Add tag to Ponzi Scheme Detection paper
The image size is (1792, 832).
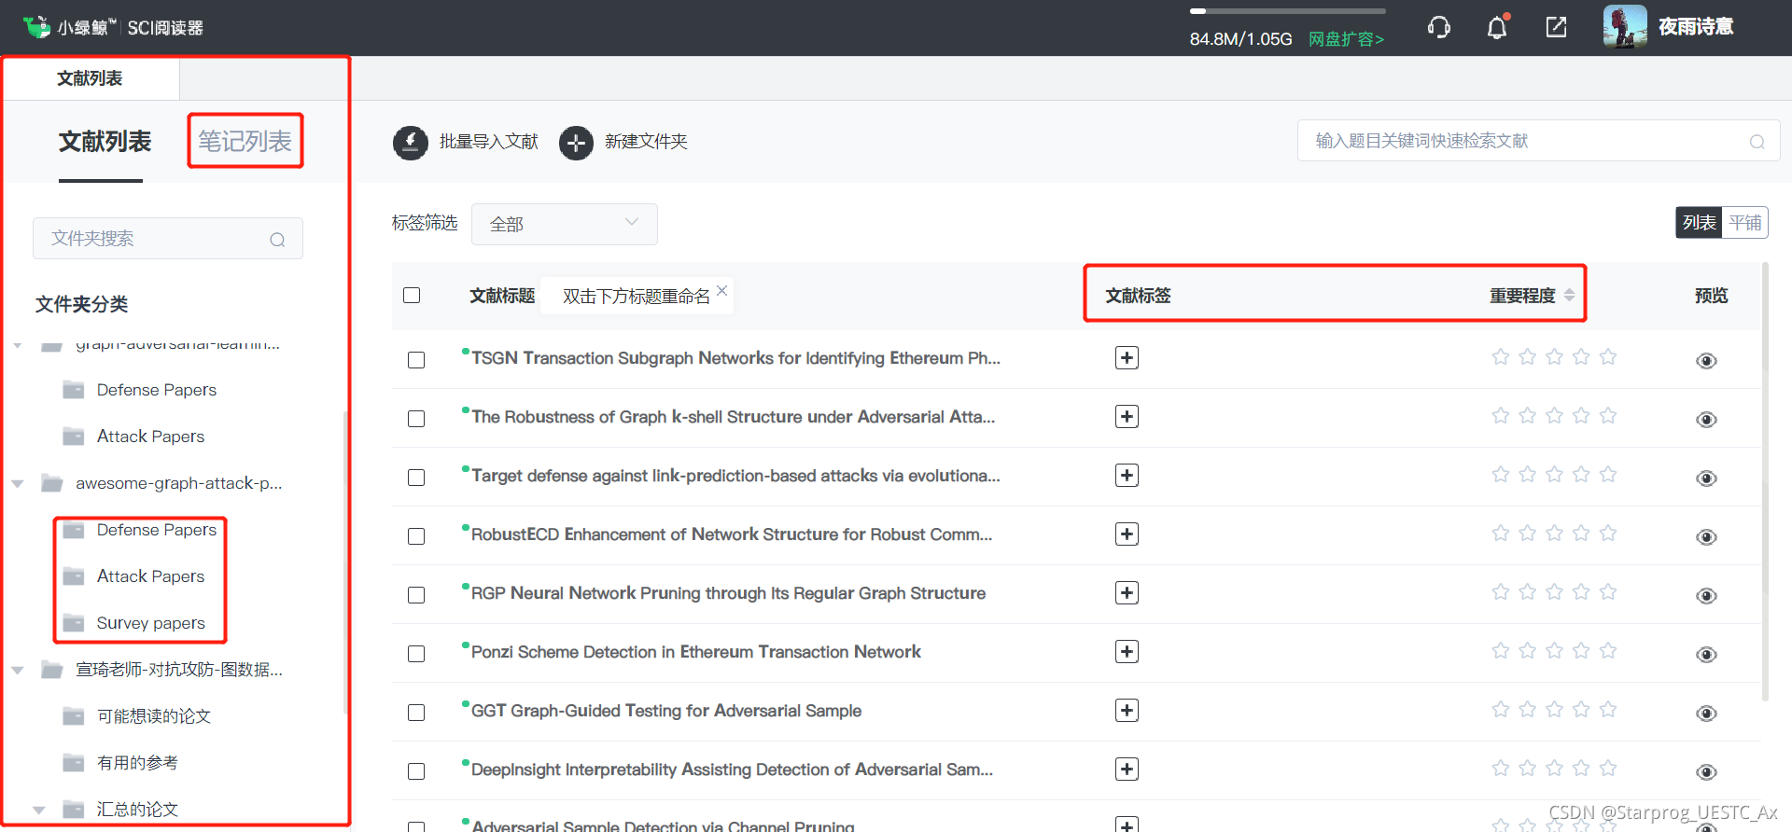[1127, 652]
